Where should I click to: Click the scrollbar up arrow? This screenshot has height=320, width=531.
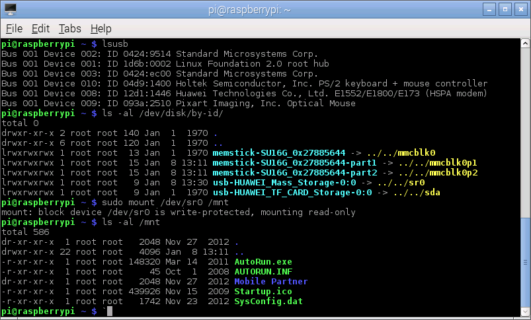click(x=525, y=44)
